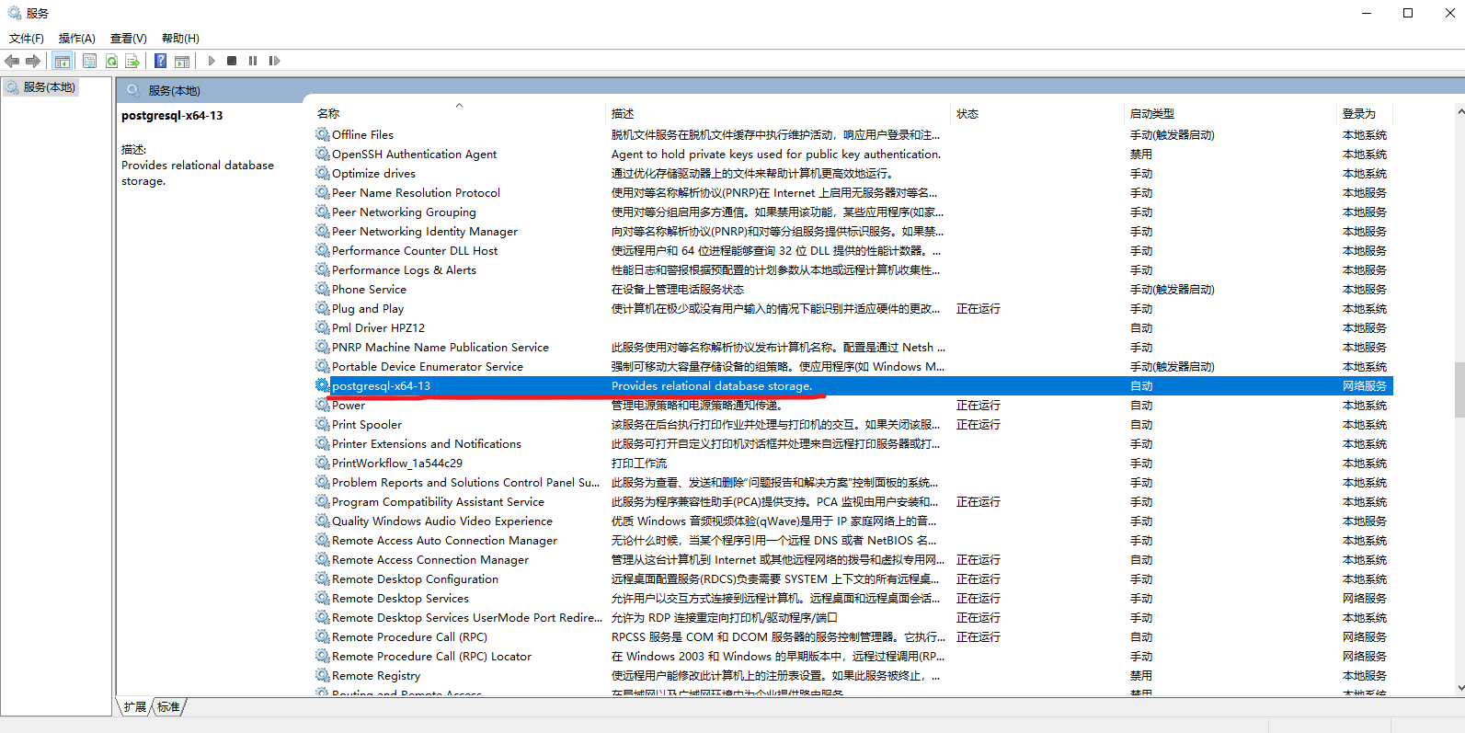Screen dimensions: 1465x733
Task: Click the Export List toolbar icon
Action: [132, 61]
